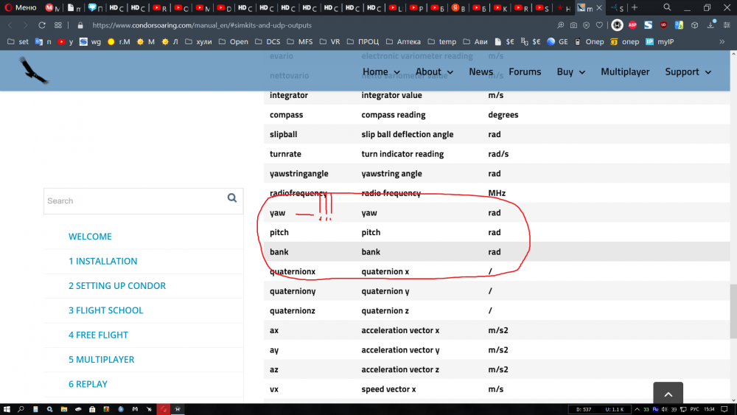Open a new browser tab with plus
Viewport: 737px width, 415px height.
tap(634, 7)
